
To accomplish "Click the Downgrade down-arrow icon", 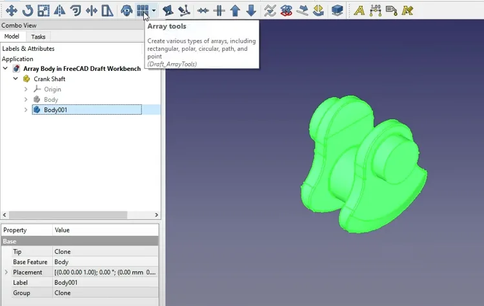I will [x=251, y=10].
